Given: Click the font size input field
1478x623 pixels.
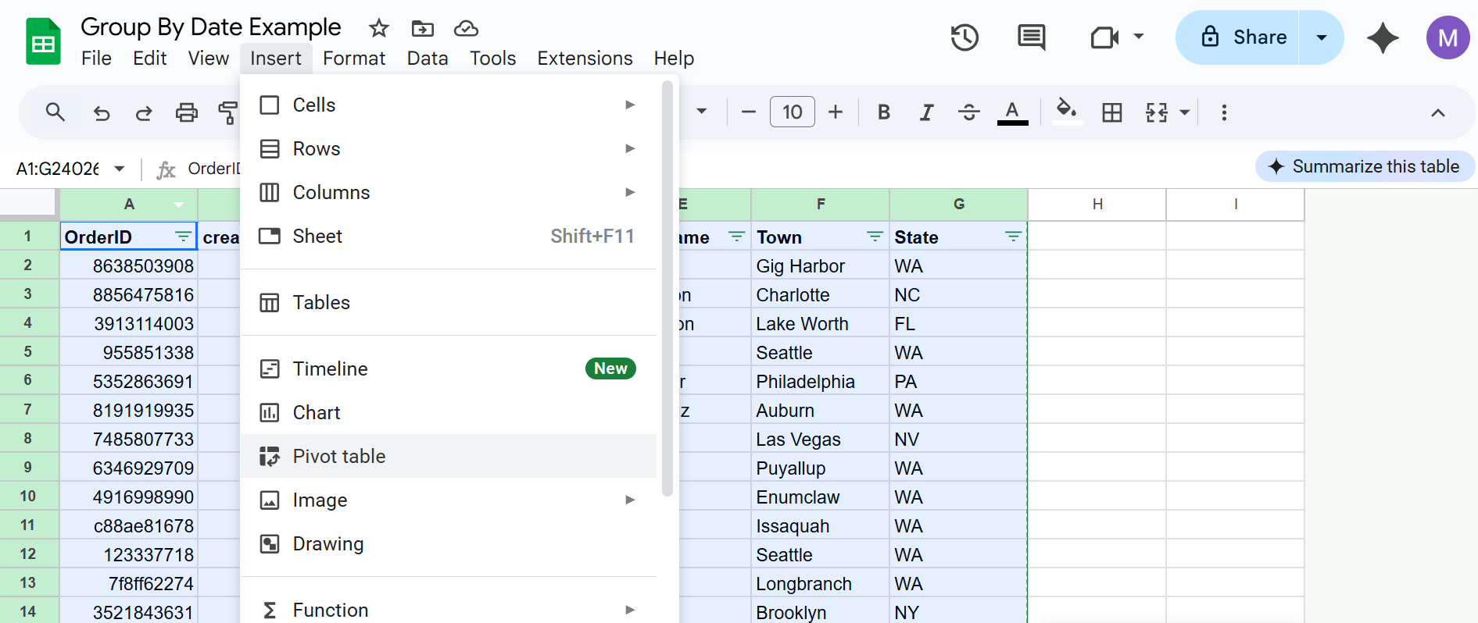Looking at the screenshot, I should pos(792,112).
